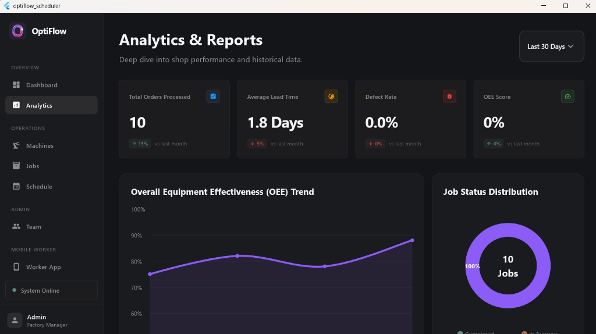This screenshot has height=334, width=596.
Task: Click the Total Orders Processed value 10
Action: (x=137, y=122)
